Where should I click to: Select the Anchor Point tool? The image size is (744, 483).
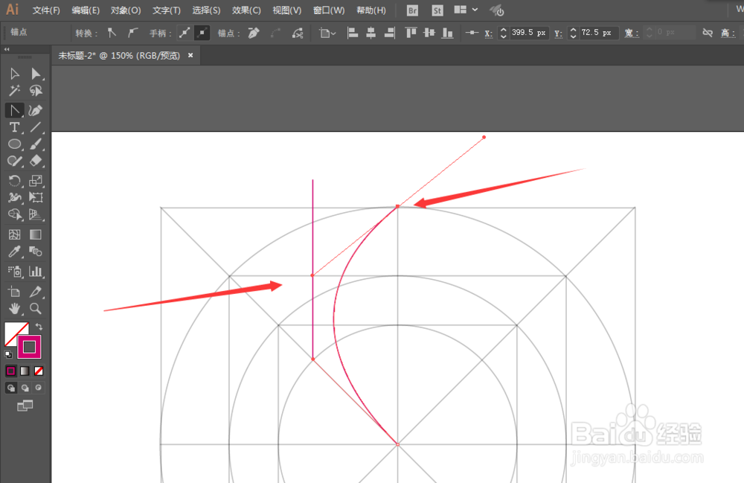14,110
